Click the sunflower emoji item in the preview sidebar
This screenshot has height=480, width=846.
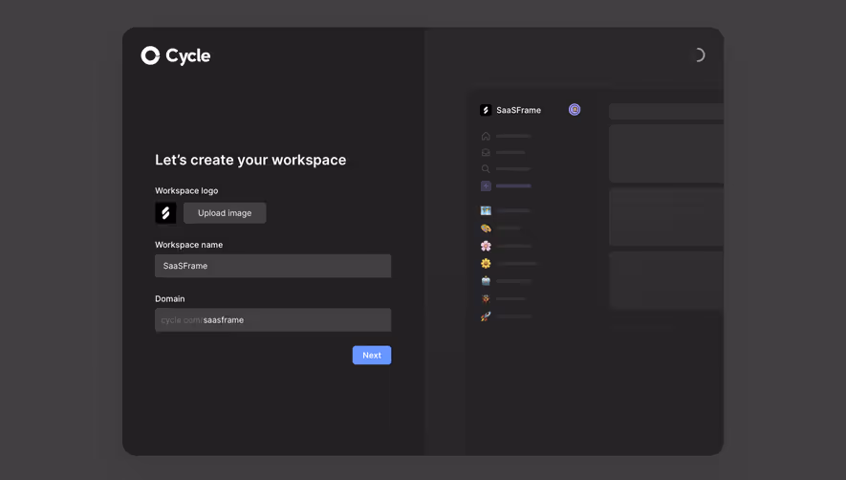pos(486,264)
